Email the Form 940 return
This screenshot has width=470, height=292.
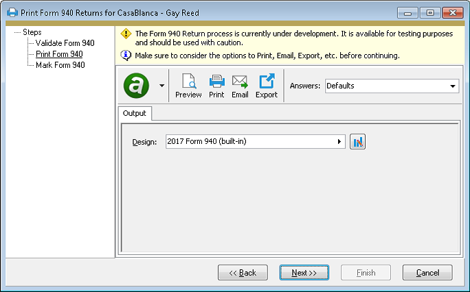(x=240, y=86)
